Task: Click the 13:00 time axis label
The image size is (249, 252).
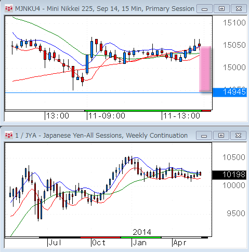Action: pos(58,116)
